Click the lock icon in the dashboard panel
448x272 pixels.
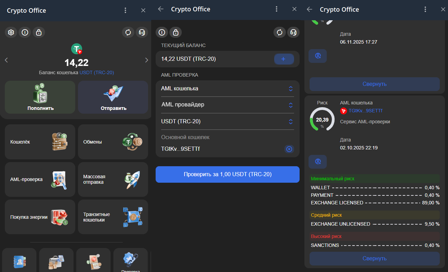pos(39,32)
